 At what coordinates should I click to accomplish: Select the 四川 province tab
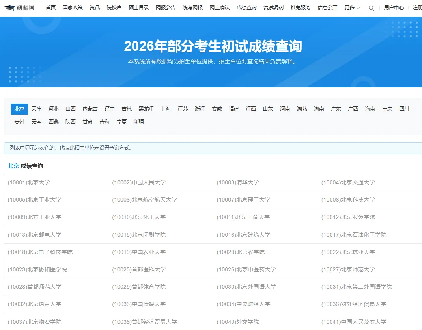404,109
